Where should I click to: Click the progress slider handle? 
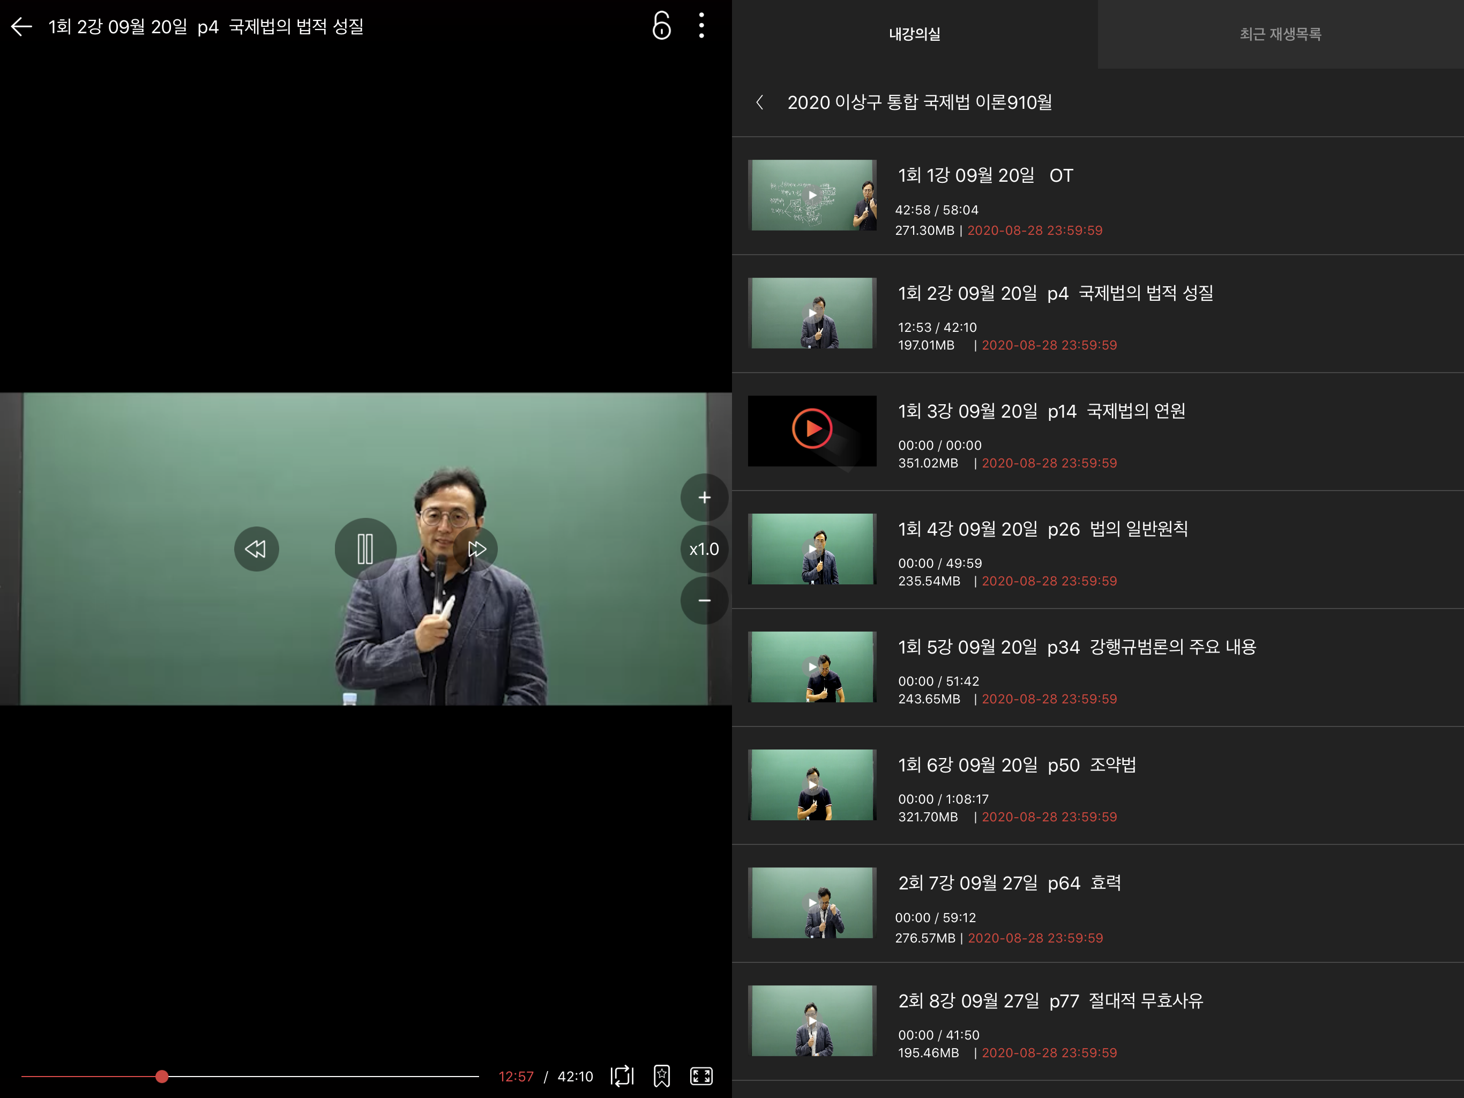(x=161, y=1076)
